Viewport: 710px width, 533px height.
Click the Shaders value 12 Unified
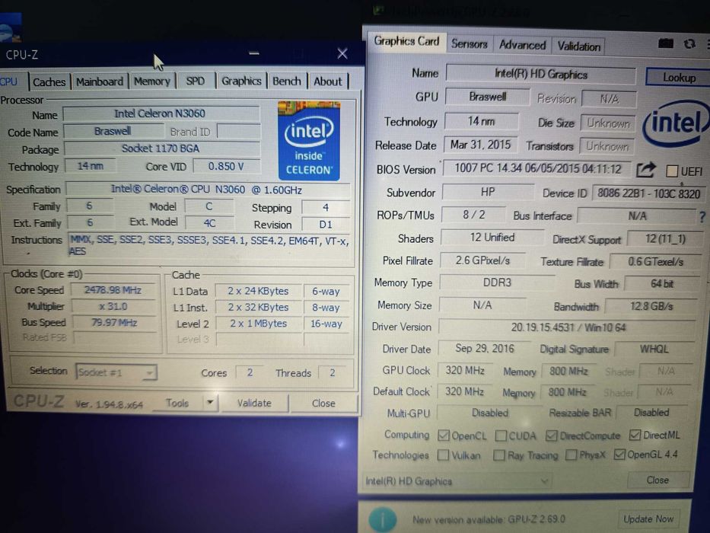(492, 238)
